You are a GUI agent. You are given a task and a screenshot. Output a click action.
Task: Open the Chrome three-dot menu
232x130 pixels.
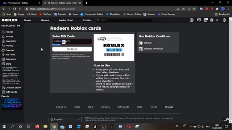228,9
